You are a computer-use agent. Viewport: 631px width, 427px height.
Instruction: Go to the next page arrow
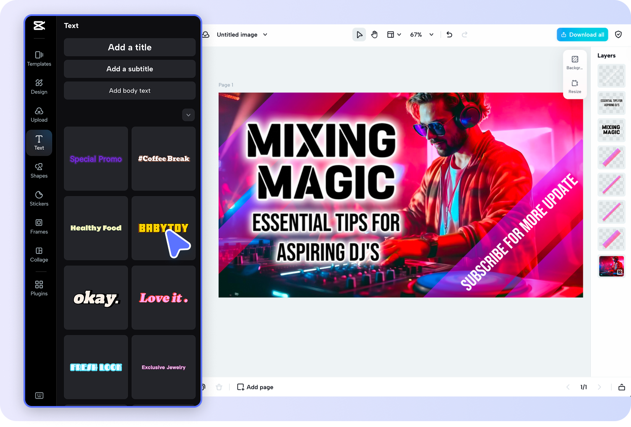coord(600,387)
